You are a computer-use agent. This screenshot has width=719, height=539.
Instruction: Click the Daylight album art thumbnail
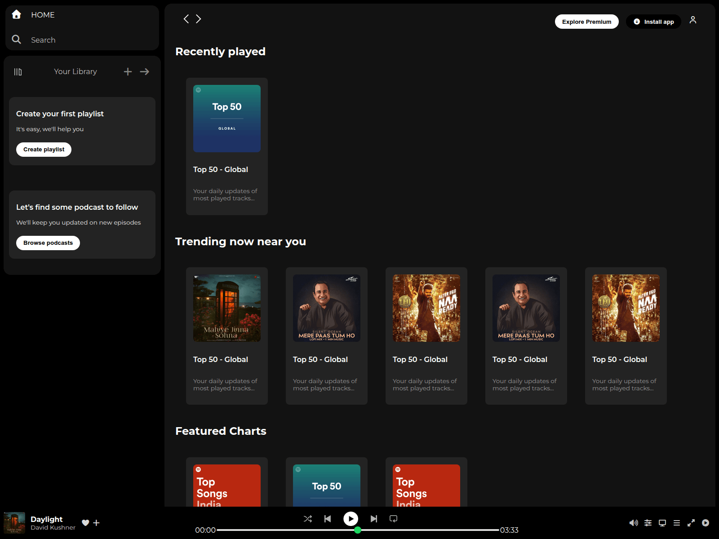(14, 523)
